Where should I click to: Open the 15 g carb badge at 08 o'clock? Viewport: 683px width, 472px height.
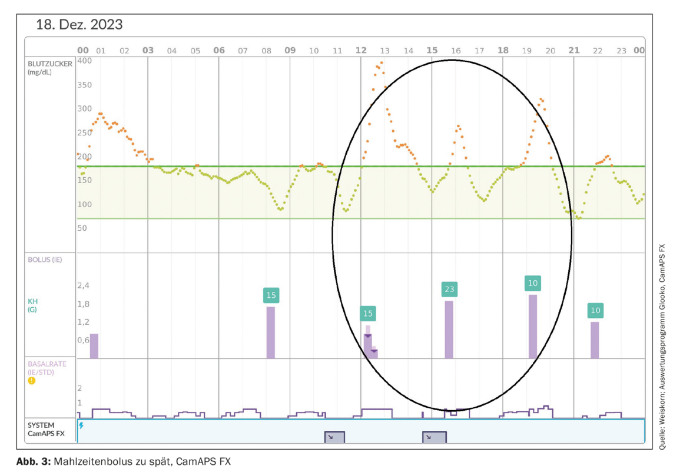click(271, 295)
